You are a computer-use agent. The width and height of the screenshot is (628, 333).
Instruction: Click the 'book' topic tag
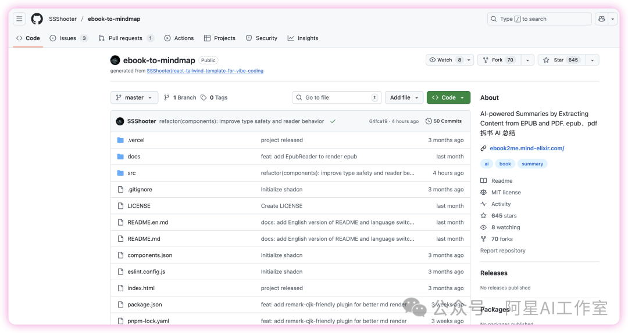tap(505, 164)
